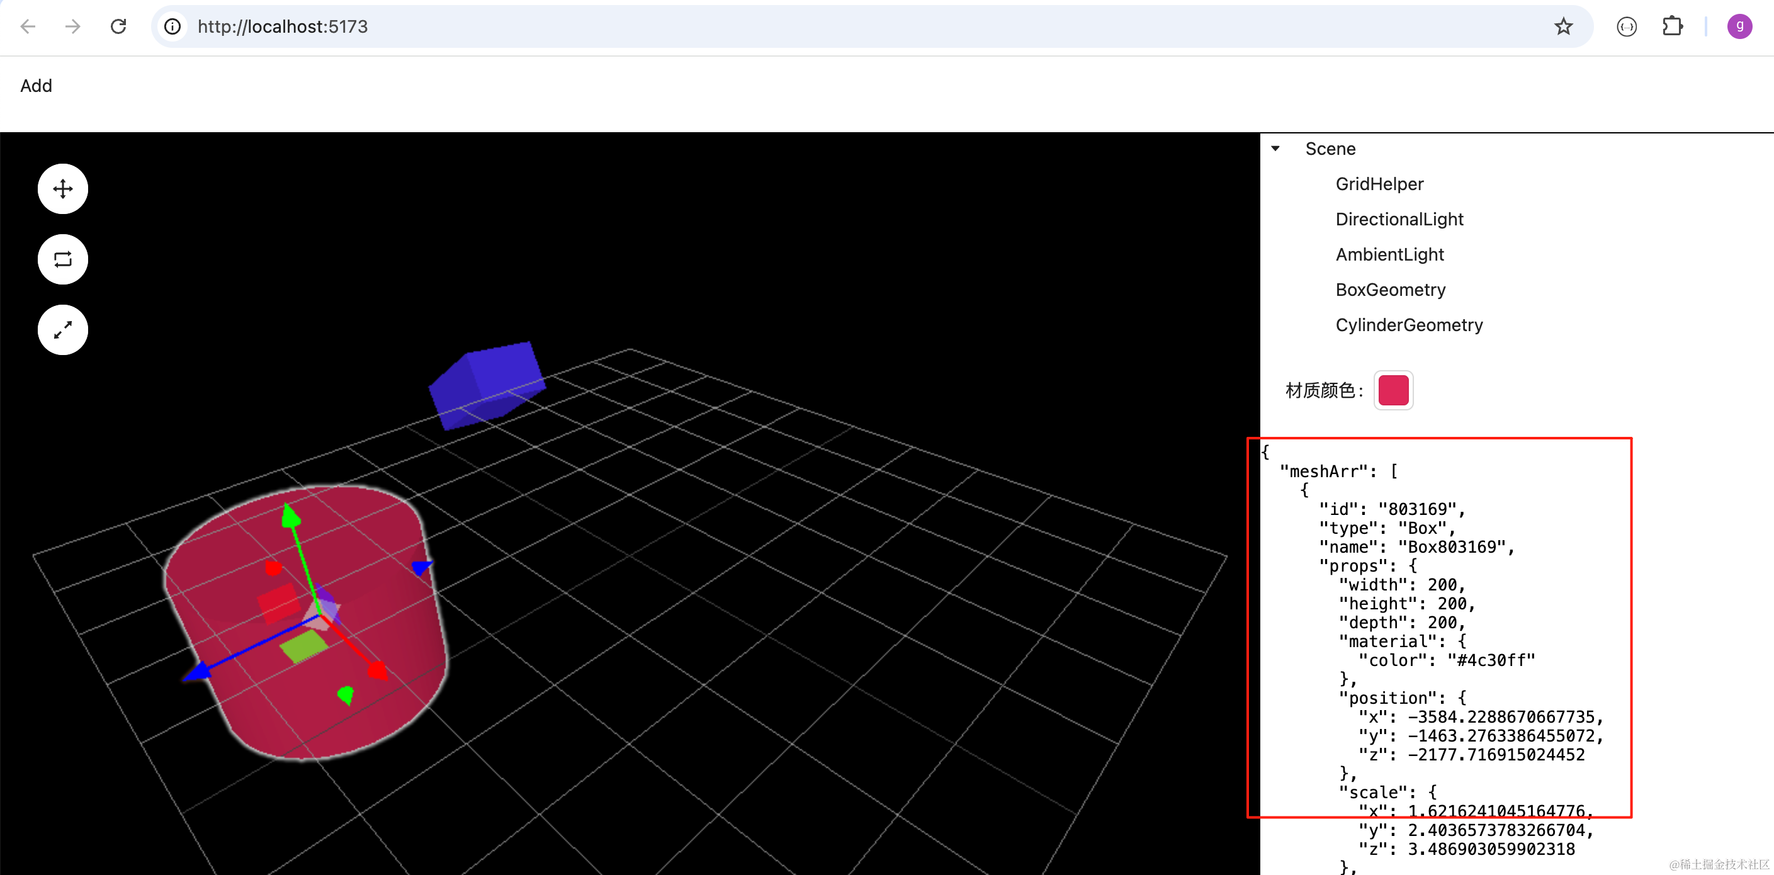The image size is (1774, 875).
Task: Select GridHelper in the scene tree
Action: [1379, 184]
